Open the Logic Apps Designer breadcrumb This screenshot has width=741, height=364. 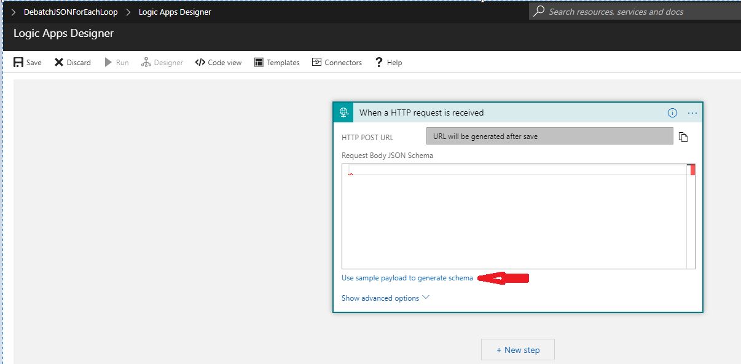pyautogui.click(x=175, y=12)
